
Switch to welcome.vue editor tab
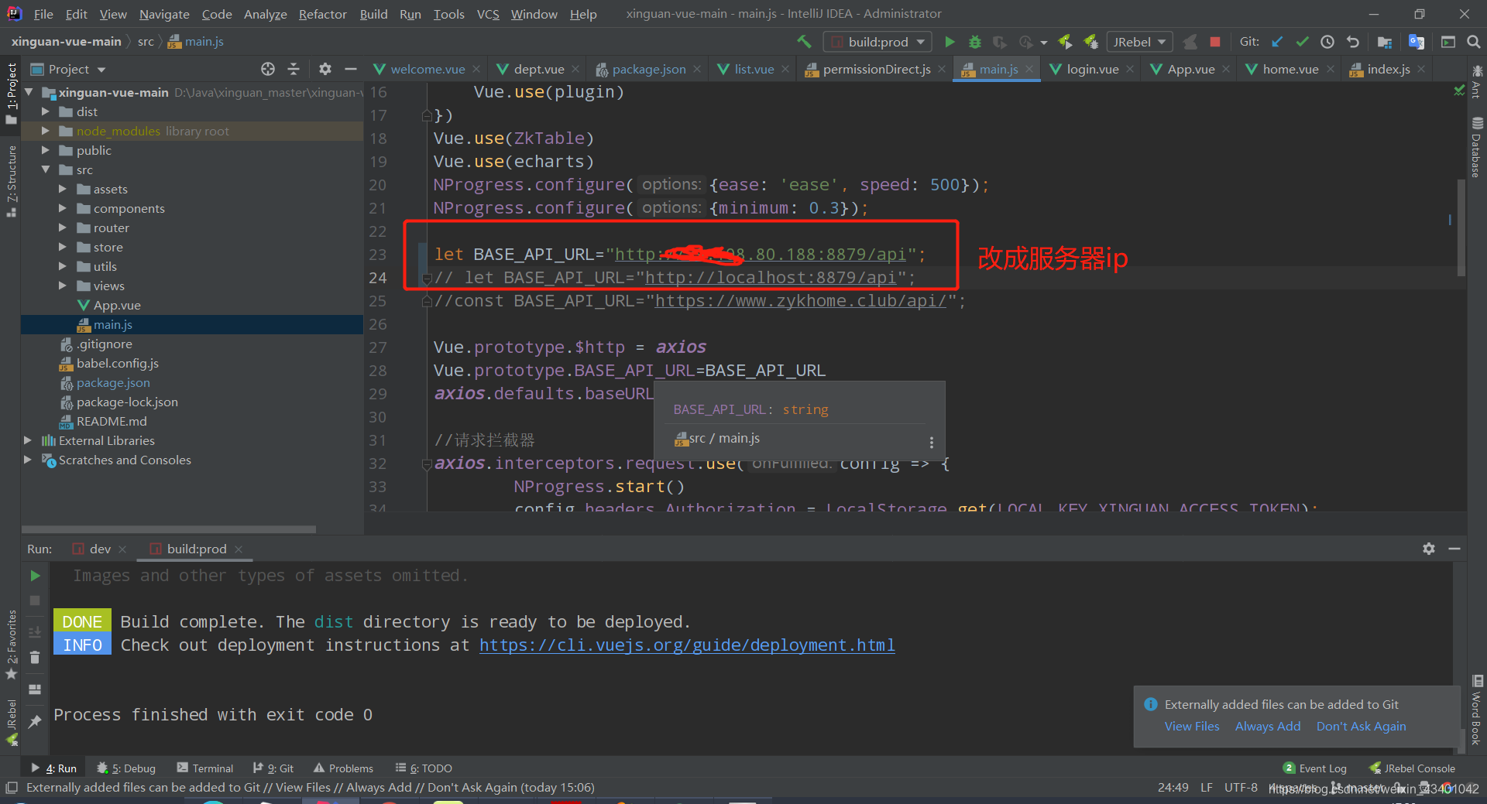pyautogui.click(x=428, y=69)
